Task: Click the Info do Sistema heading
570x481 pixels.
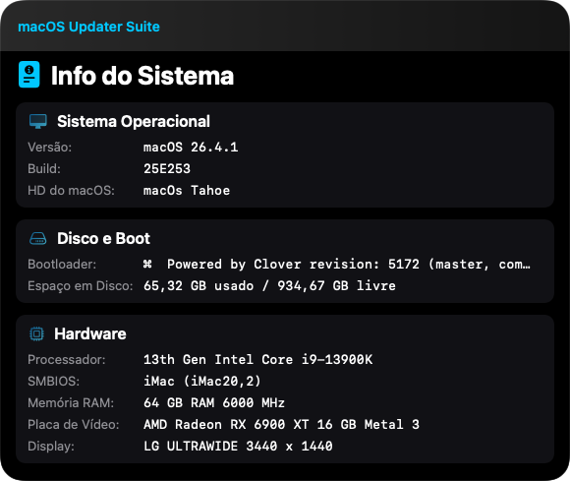Action: [x=142, y=76]
